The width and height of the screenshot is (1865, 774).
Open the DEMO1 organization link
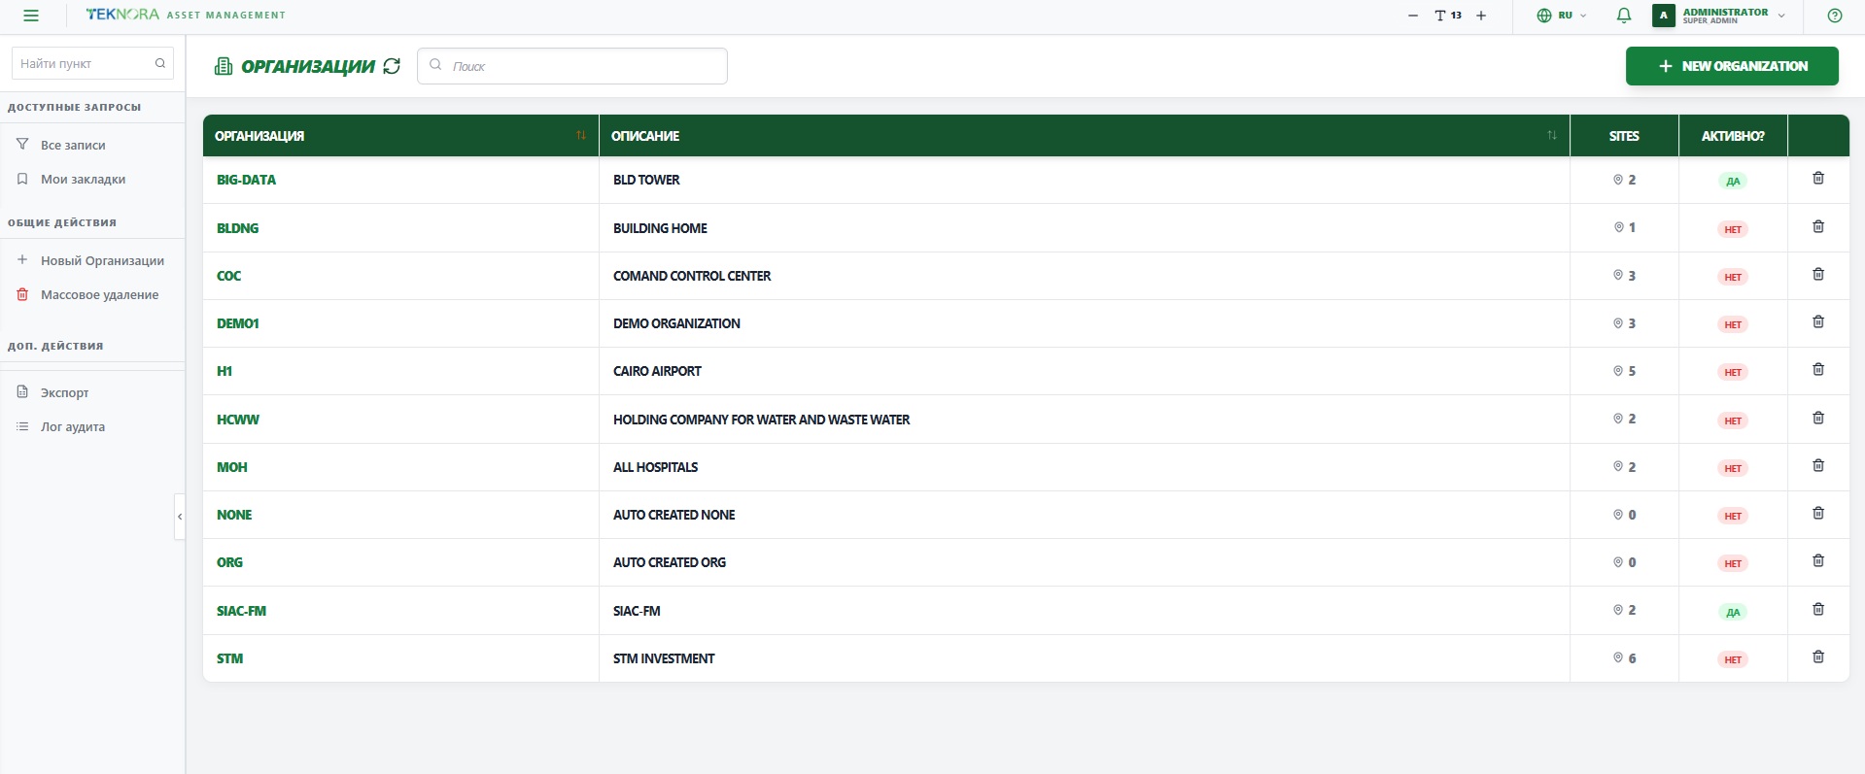(237, 323)
